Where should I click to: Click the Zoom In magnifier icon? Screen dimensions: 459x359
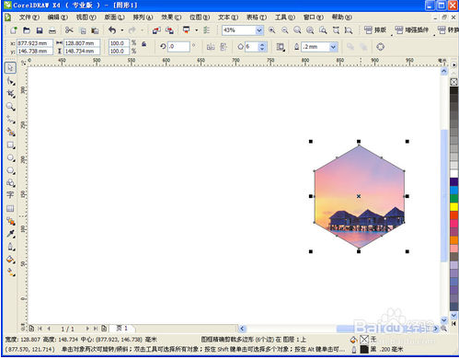click(x=271, y=30)
